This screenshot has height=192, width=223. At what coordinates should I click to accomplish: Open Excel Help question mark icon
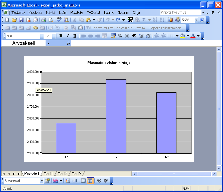pyautogui.click(x=202, y=20)
